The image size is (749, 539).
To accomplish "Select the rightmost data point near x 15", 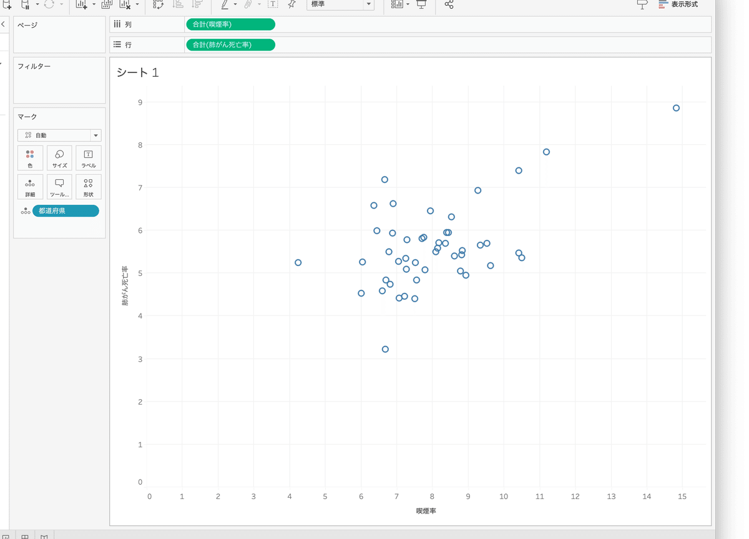I will tap(676, 108).
